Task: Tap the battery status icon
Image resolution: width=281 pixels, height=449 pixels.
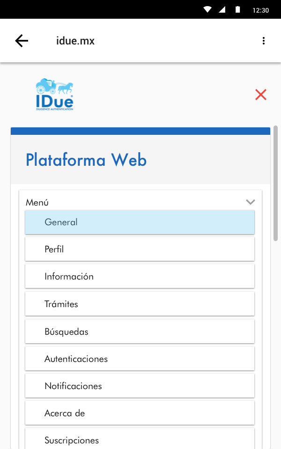Action: point(237,9)
